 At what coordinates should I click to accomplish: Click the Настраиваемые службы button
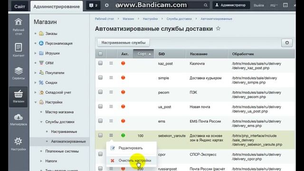pyautogui.click(x=123, y=43)
